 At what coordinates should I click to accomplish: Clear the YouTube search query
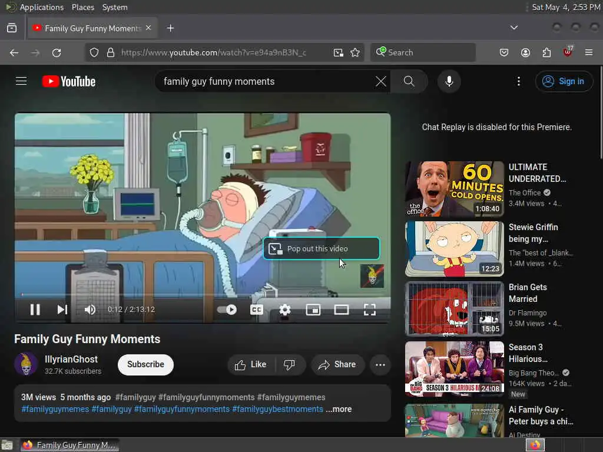tap(381, 81)
